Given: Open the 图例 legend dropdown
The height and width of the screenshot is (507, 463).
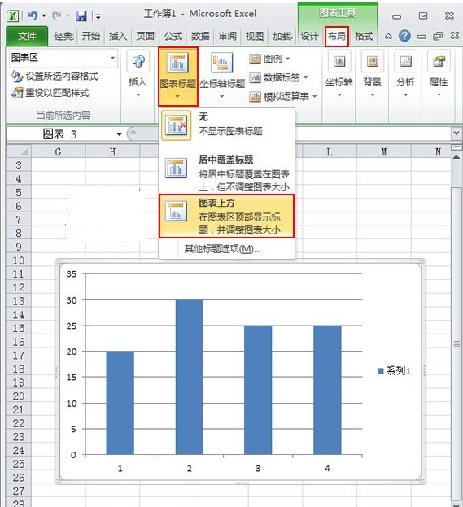Looking at the screenshot, I should tap(269, 59).
